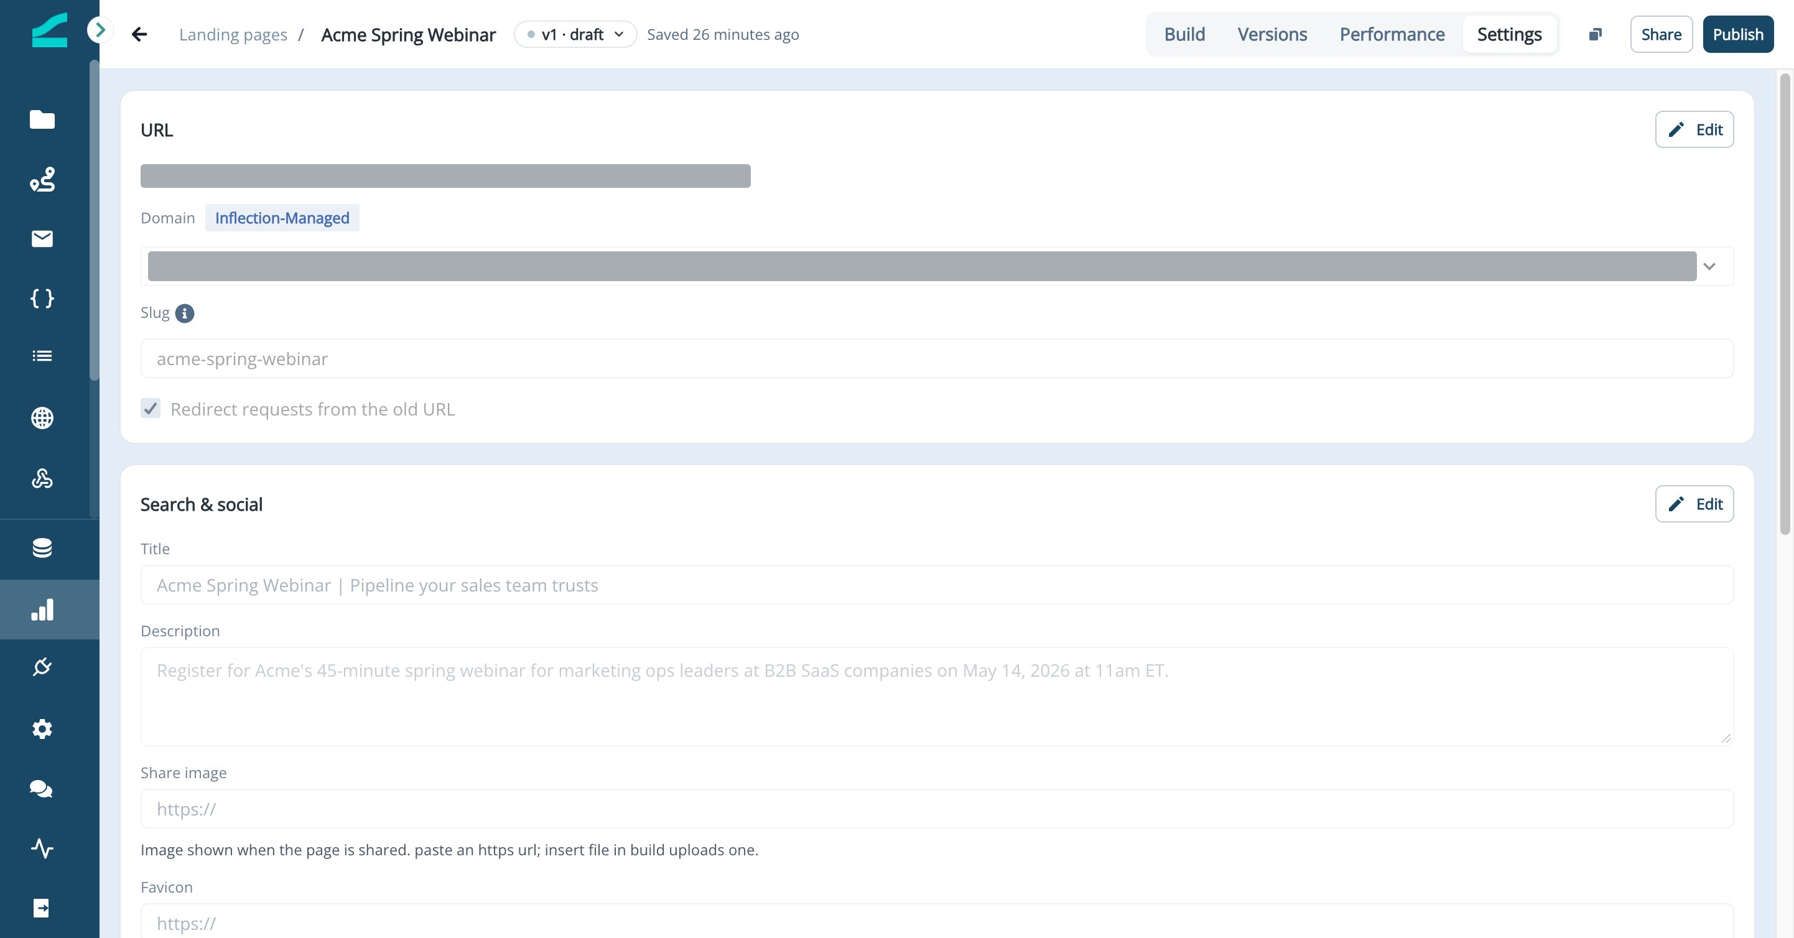Open the email envelope icon in the sidebar
The height and width of the screenshot is (938, 1794).
[x=42, y=239]
